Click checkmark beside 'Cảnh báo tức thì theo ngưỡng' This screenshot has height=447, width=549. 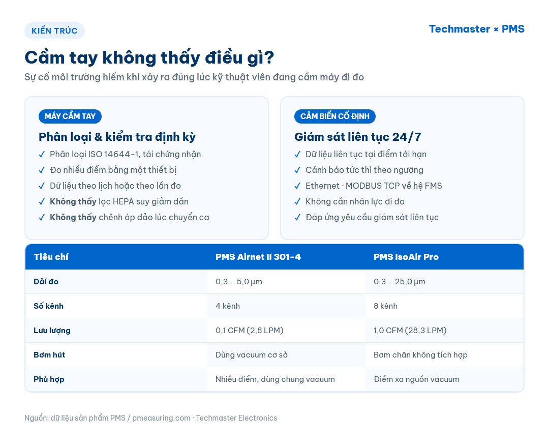point(297,170)
